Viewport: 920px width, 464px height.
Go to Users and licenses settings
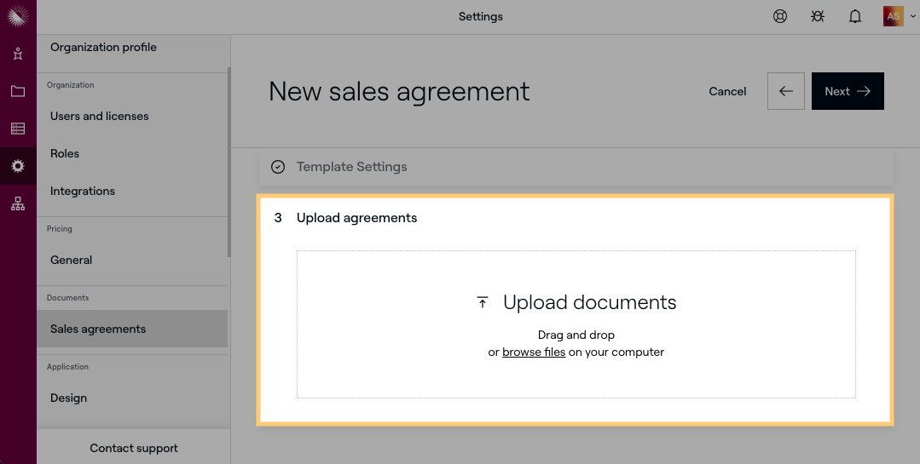pyautogui.click(x=99, y=116)
